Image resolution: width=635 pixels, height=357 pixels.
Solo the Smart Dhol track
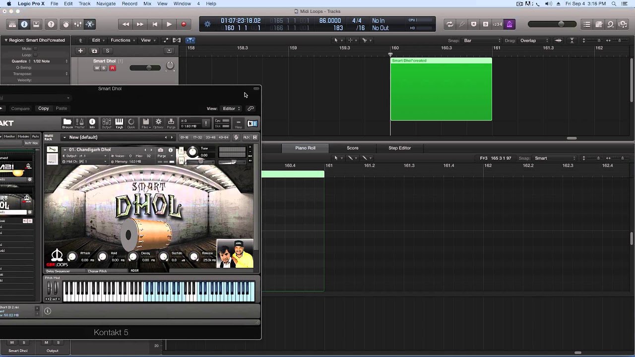click(x=104, y=68)
